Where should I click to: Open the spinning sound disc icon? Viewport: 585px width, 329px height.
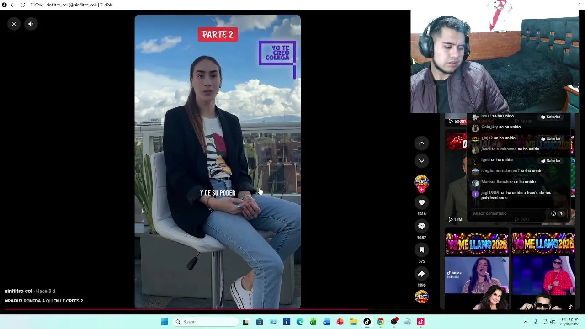(421, 297)
